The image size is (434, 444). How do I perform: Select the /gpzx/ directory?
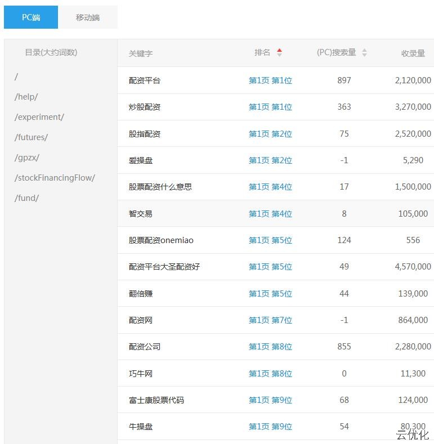(x=27, y=158)
